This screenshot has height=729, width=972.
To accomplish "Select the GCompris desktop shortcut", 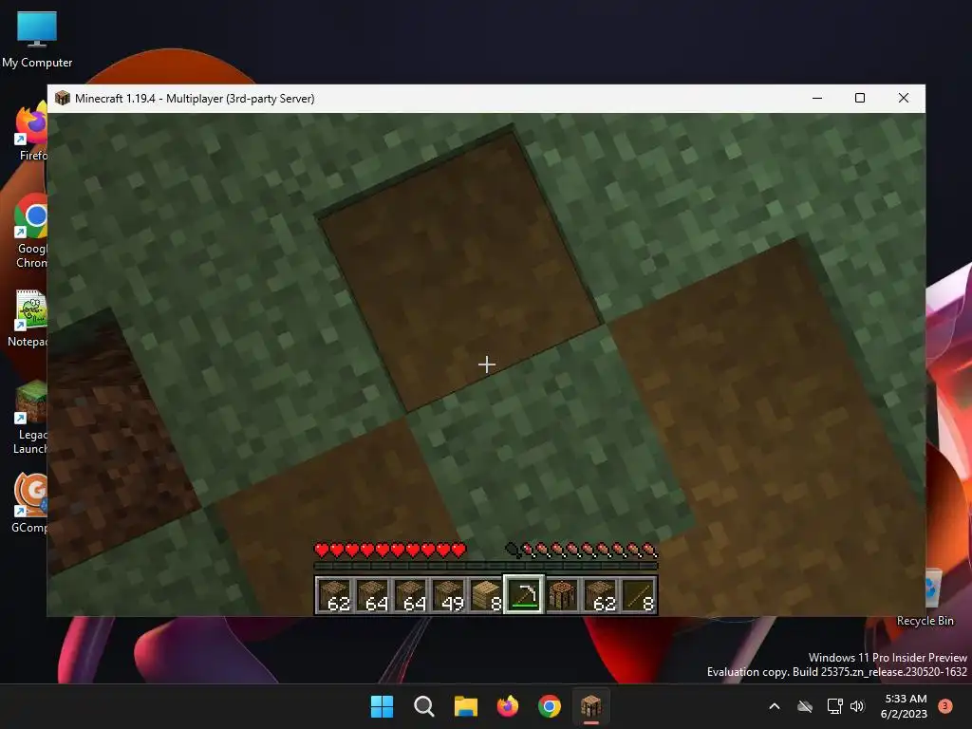I will coord(29,503).
